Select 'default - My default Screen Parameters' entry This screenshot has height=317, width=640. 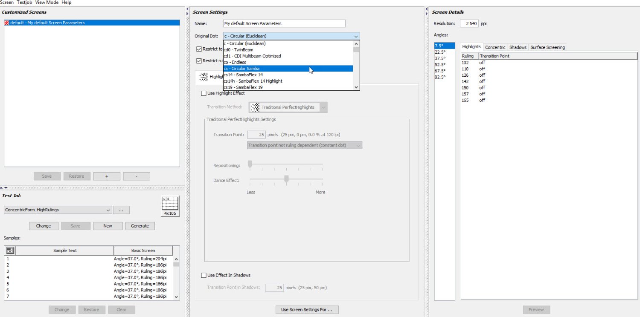(x=92, y=23)
